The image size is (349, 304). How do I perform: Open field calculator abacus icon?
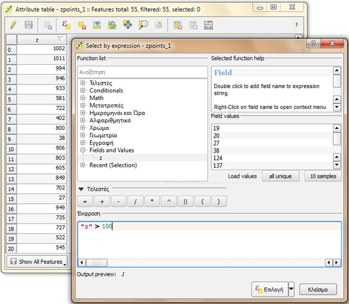208,25
